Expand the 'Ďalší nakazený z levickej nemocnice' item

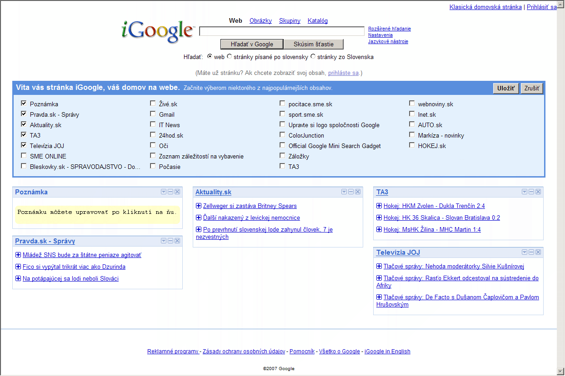point(199,218)
